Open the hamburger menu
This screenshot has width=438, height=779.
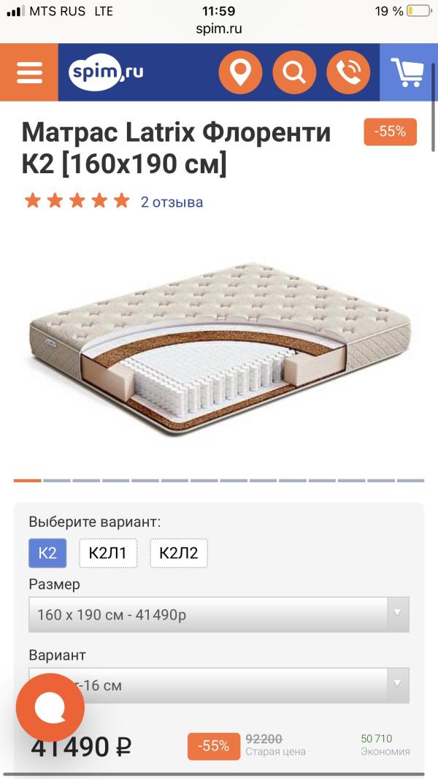tap(29, 72)
